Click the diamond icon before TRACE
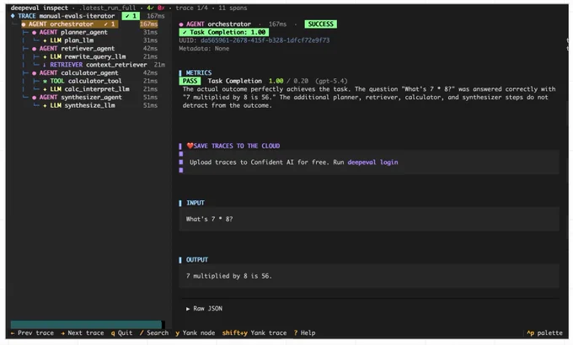The height and width of the screenshot is (345, 573). point(13,16)
